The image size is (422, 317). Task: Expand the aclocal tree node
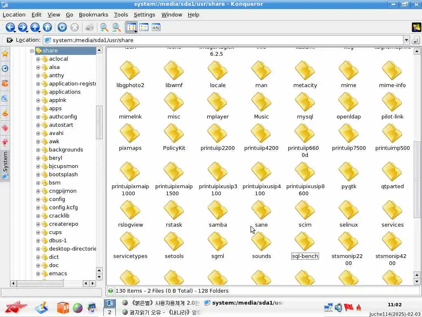38,59
